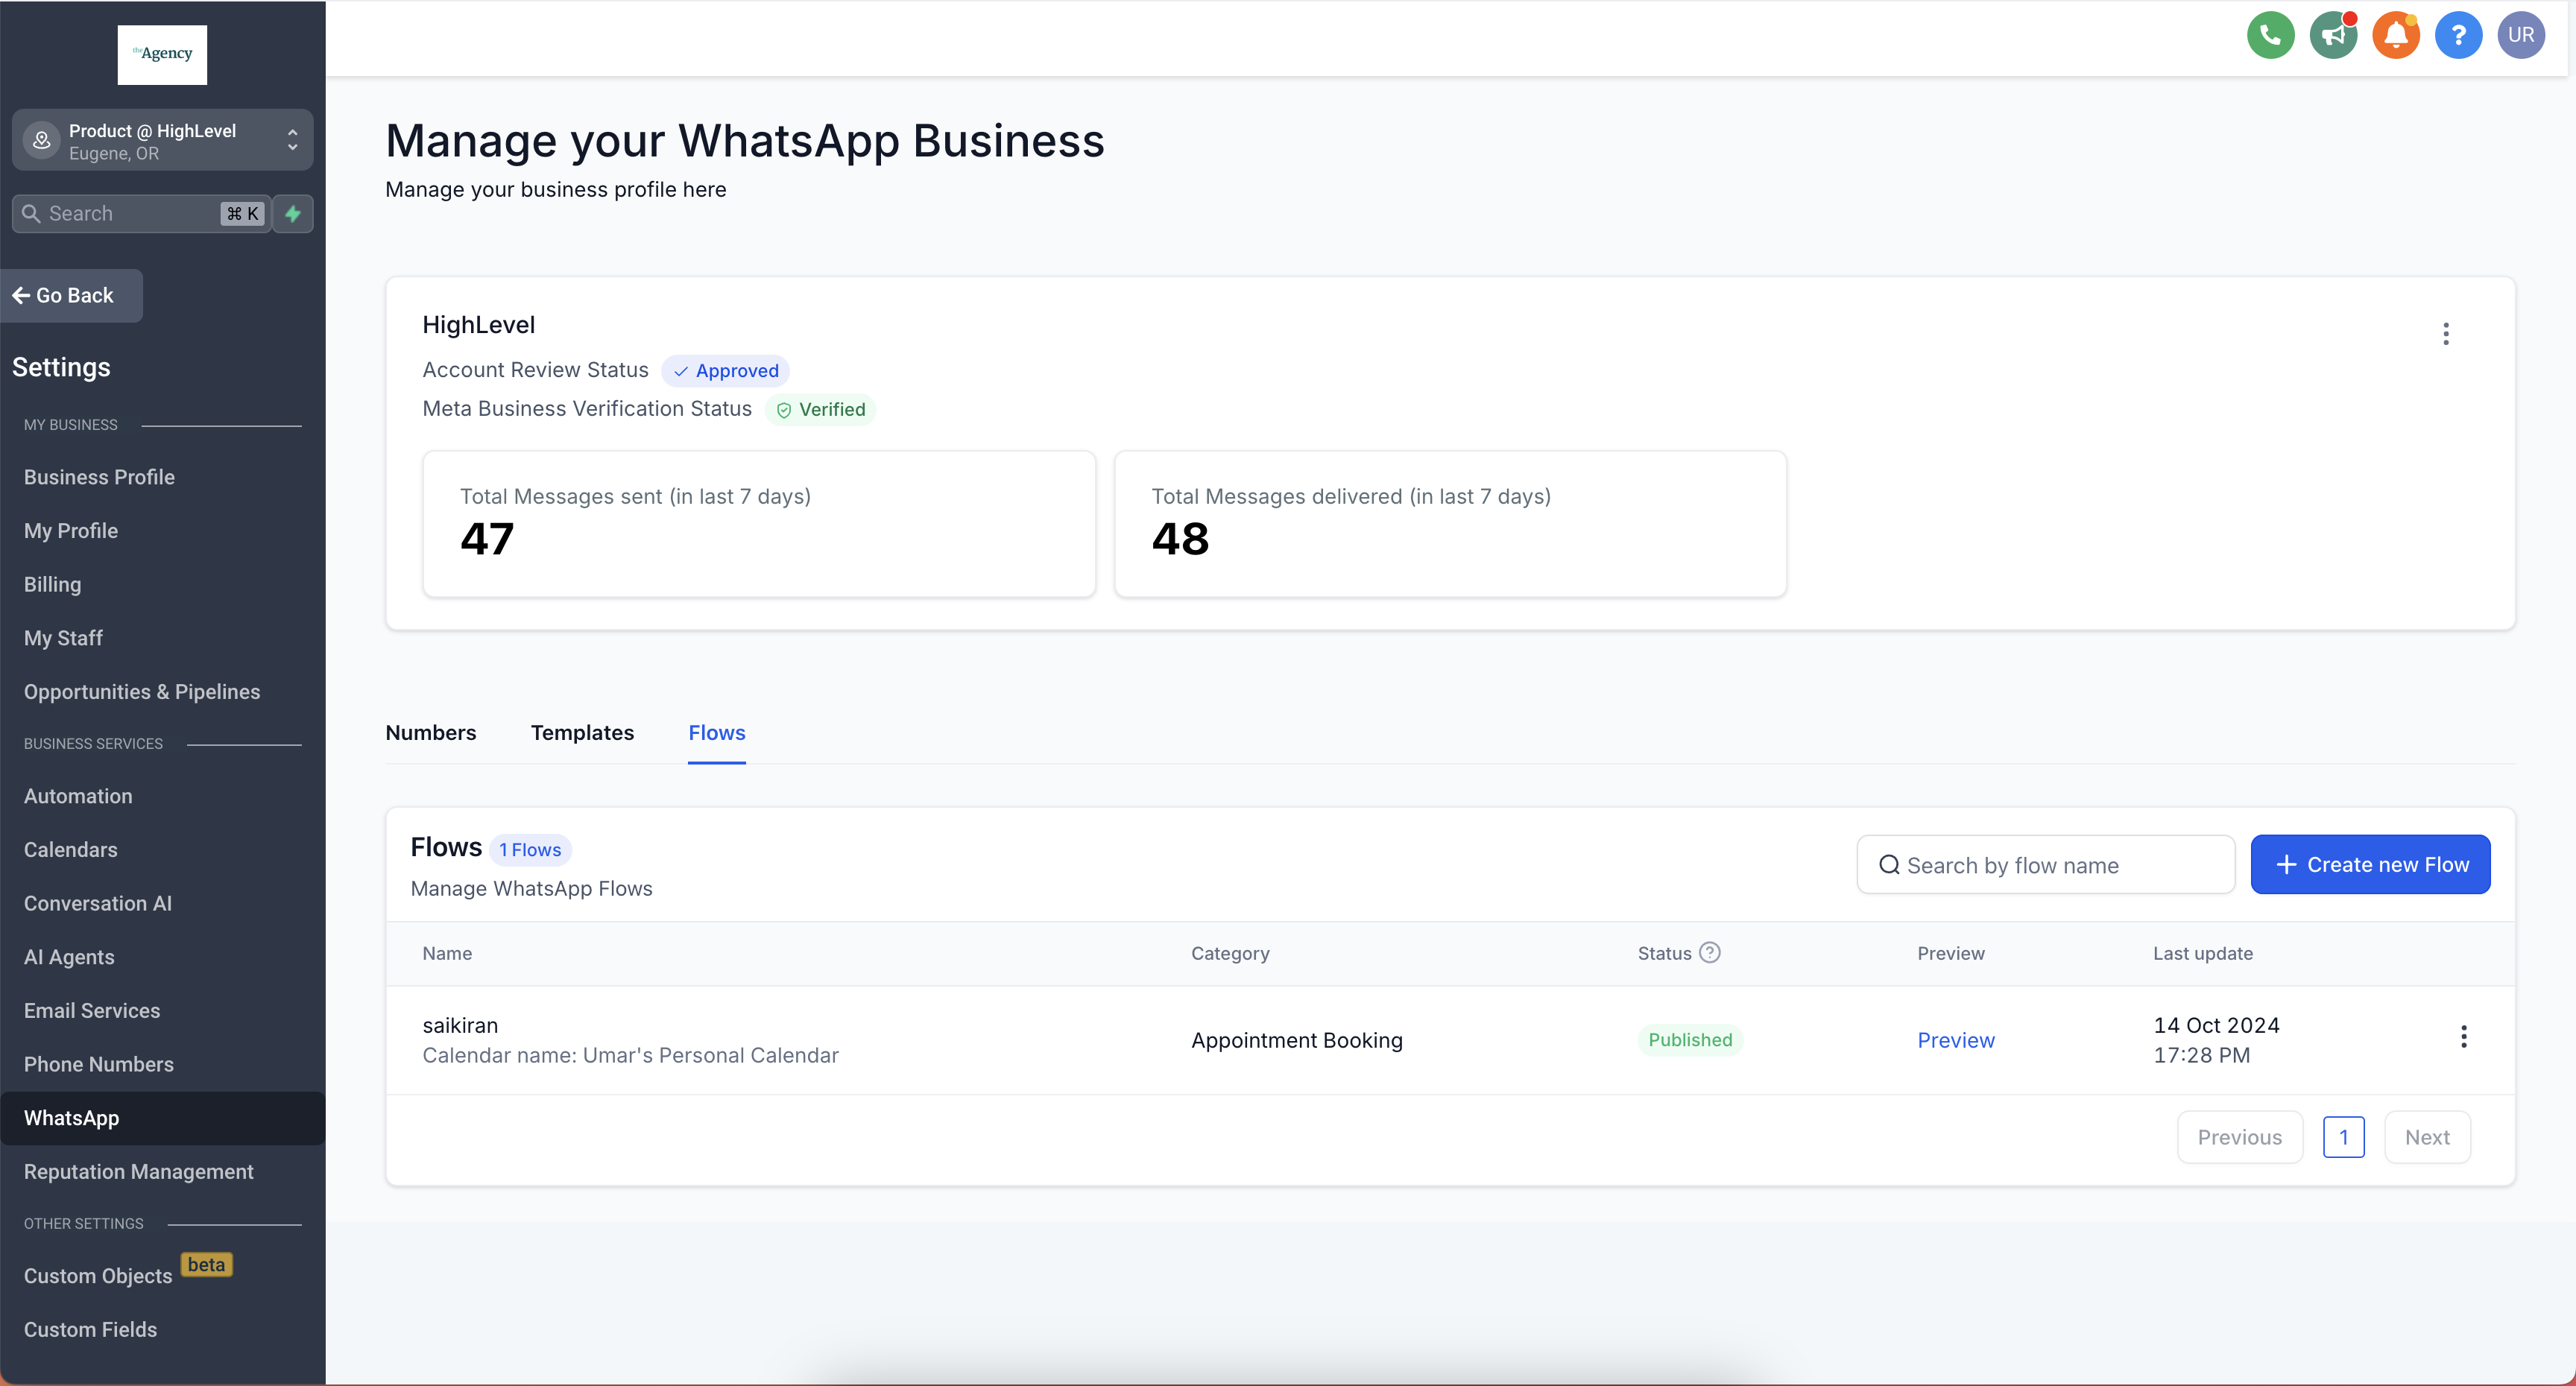Switch to the Numbers tab
Screen dimensions: 2576x1386
430,733
